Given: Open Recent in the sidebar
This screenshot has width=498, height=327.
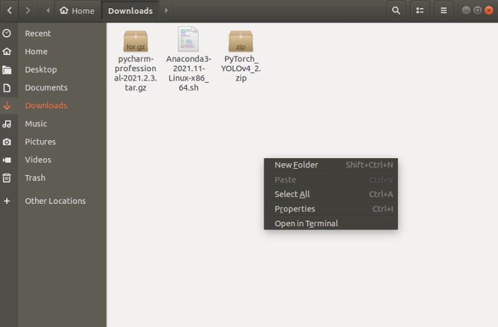Looking at the screenshot, I should pos(38,33).
